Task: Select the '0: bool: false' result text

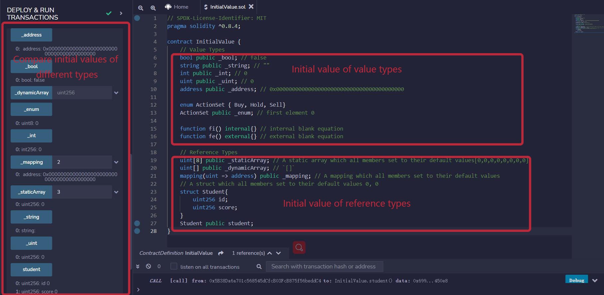Action: [30, 80]
